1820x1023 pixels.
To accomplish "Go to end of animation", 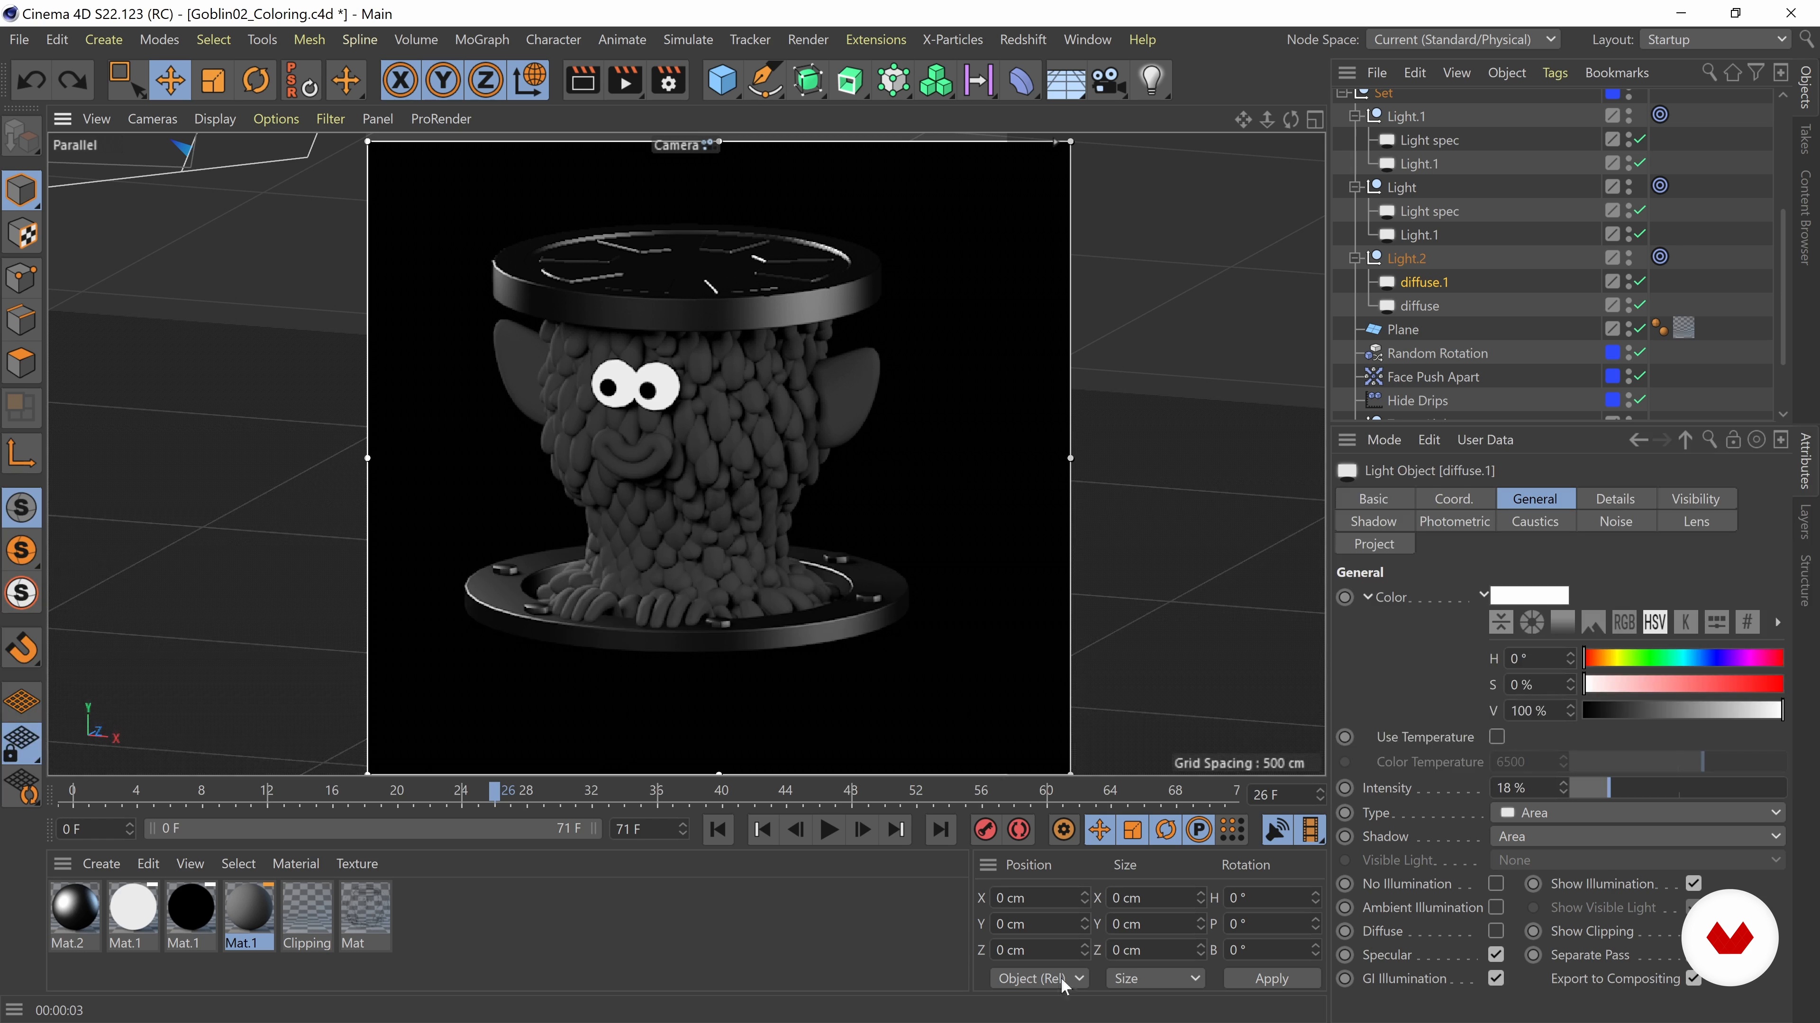I will point(940,830).
